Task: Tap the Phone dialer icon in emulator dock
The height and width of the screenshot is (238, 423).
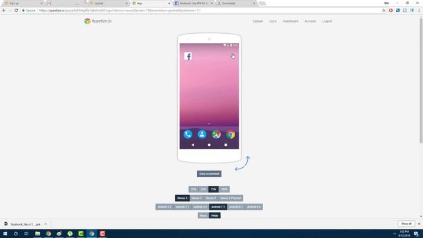Action: pyautogui.click(x=188, y=134)
